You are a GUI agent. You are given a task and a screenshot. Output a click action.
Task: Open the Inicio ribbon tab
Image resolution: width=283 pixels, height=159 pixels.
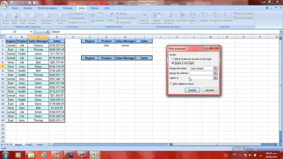click(x=15, y=8)
